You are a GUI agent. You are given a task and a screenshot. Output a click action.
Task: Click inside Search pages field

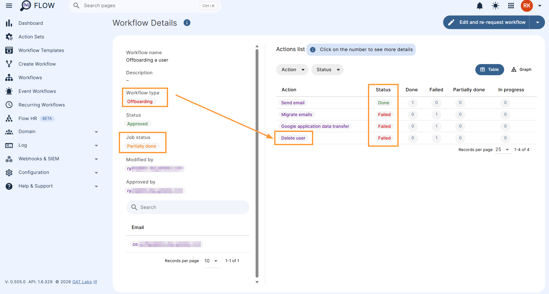coord(145,6)
